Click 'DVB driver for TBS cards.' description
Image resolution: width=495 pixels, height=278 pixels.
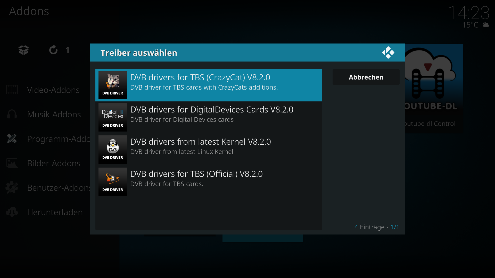click(x=167, y=184)
